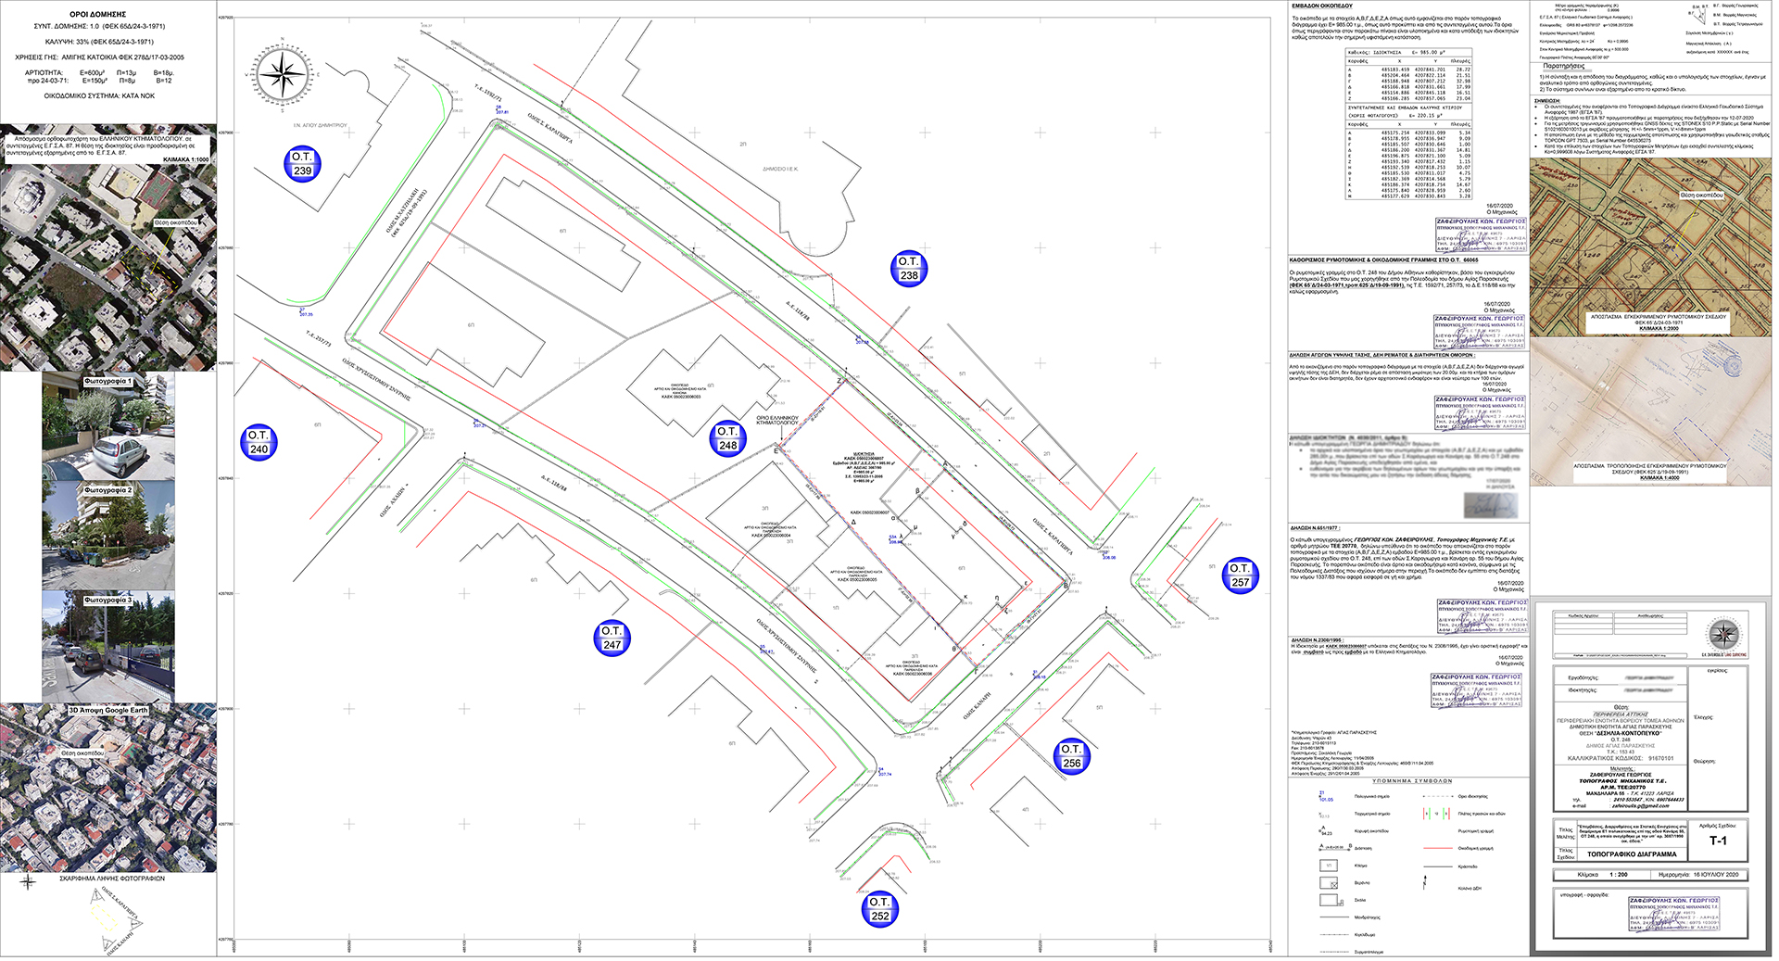Select the O.T. 240 circle marker

tap(259, 442)
